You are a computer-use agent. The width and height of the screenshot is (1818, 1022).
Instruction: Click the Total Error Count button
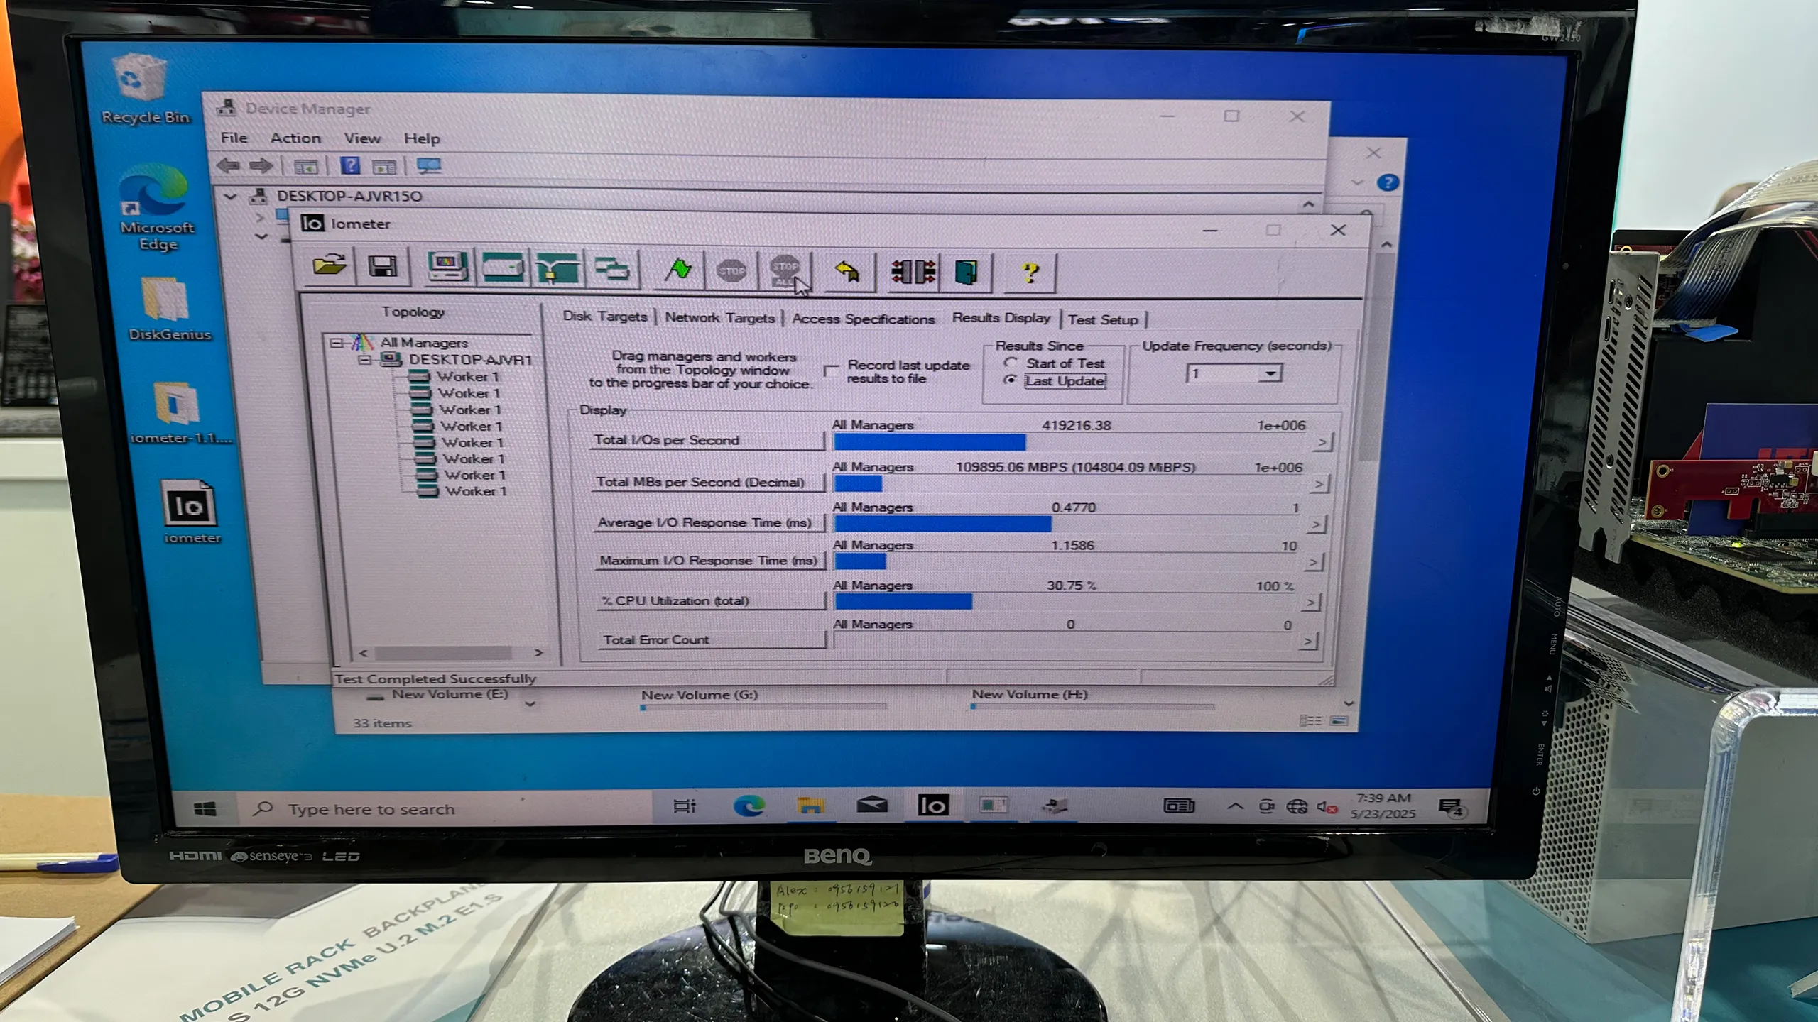(x=712, y=639)
